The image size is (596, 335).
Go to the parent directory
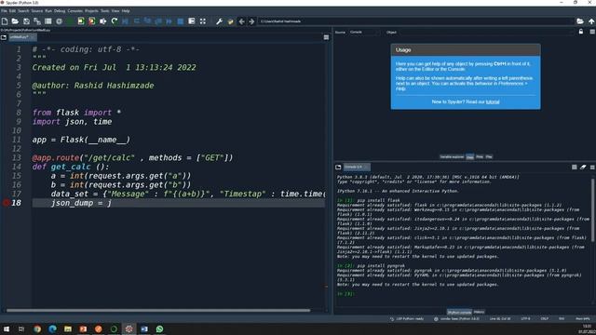591,21
